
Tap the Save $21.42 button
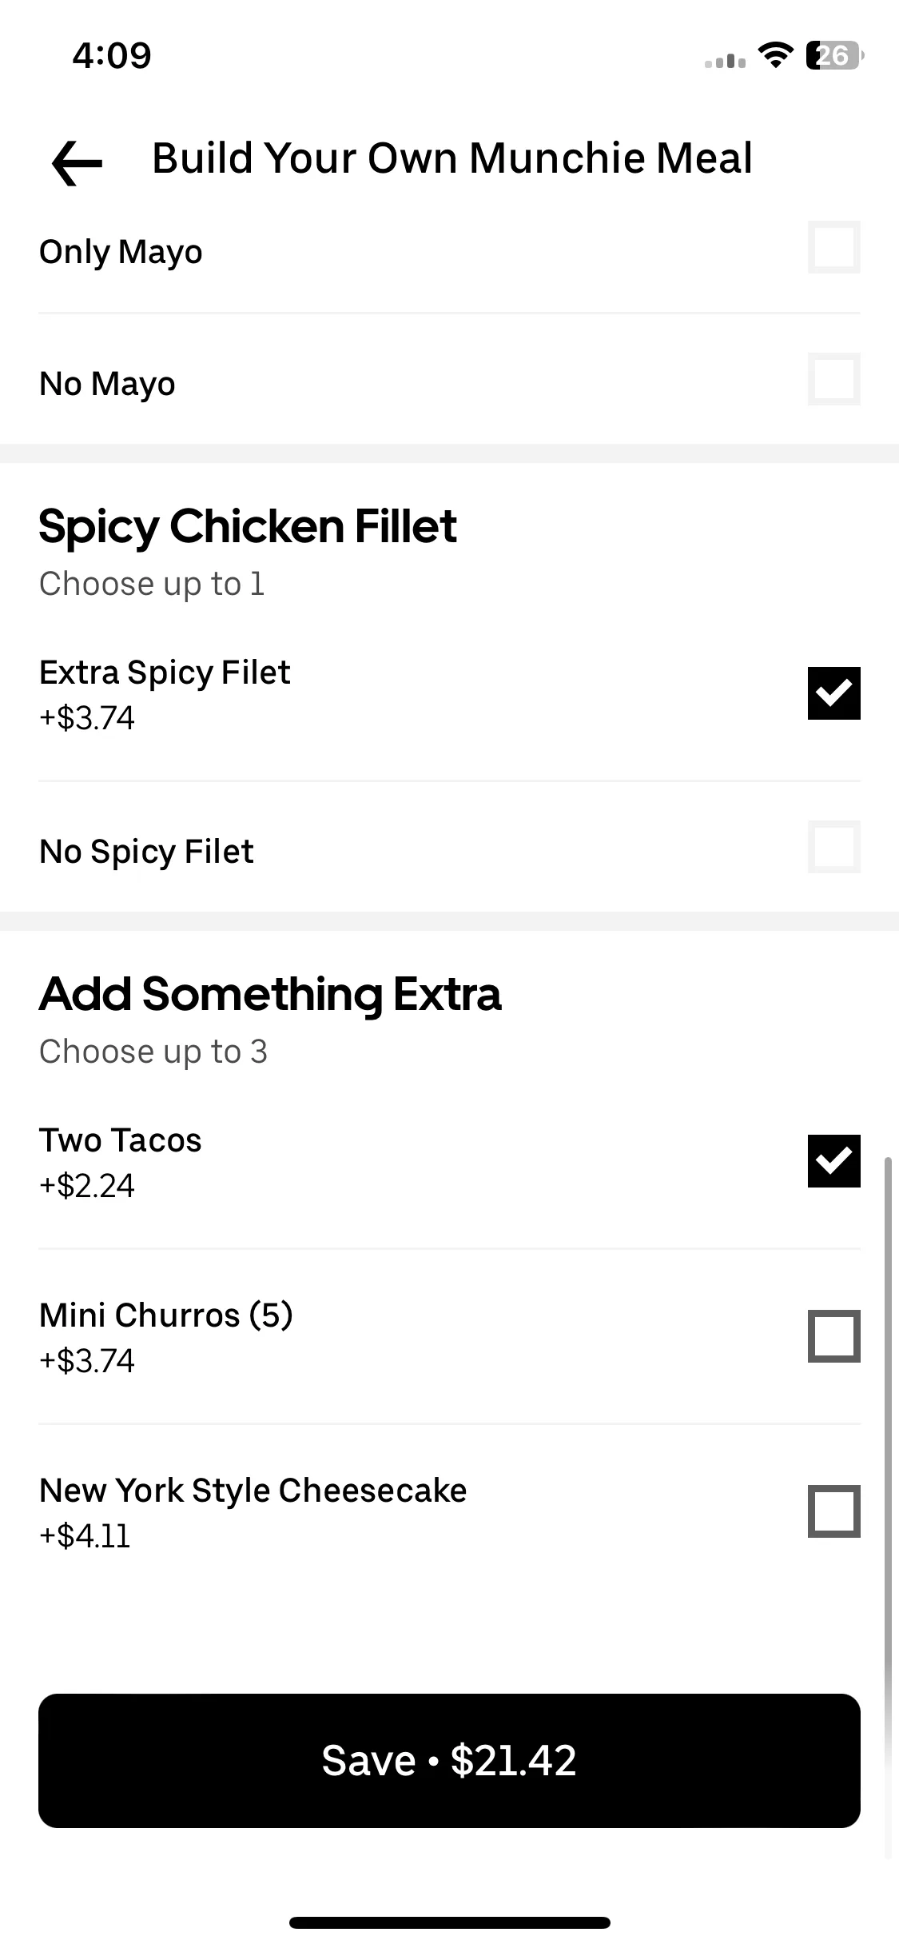pos(449,1761)
